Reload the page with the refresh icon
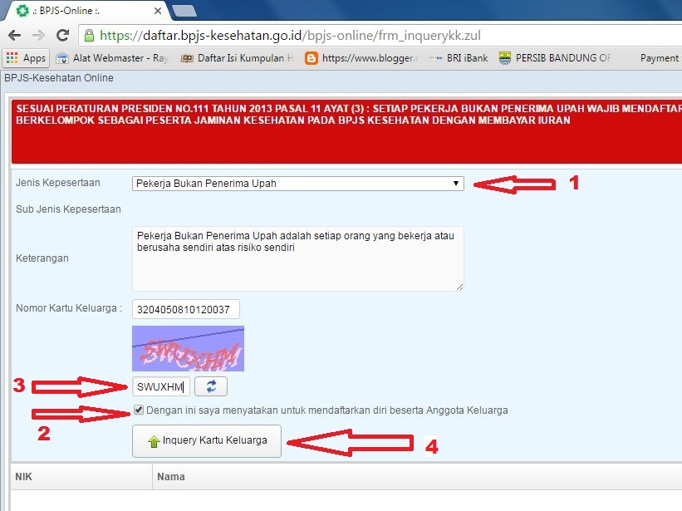 (x=63, y=35)
